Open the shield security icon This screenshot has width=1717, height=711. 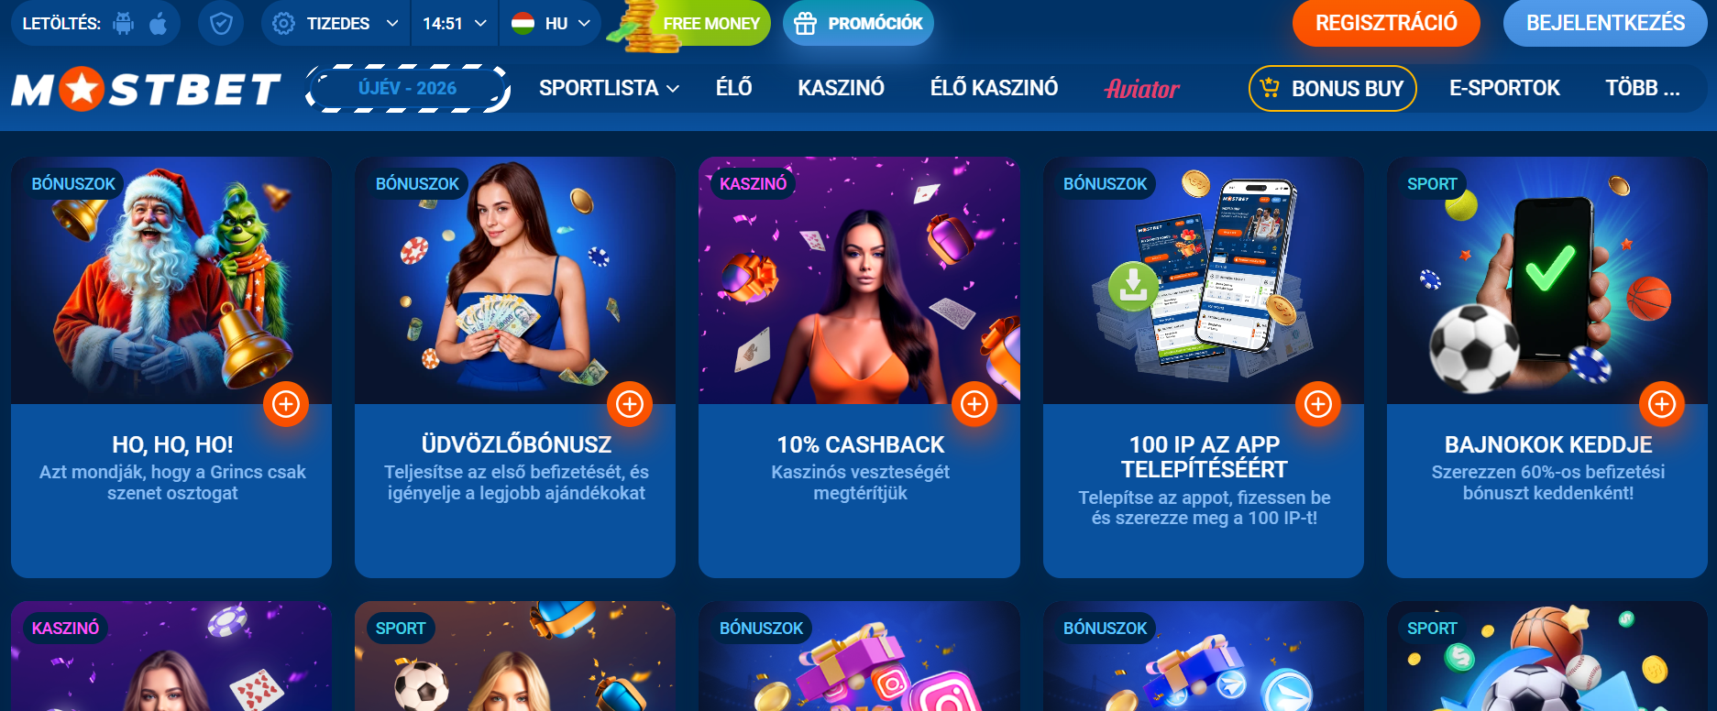pyautogui.click(x=221, y=23)
